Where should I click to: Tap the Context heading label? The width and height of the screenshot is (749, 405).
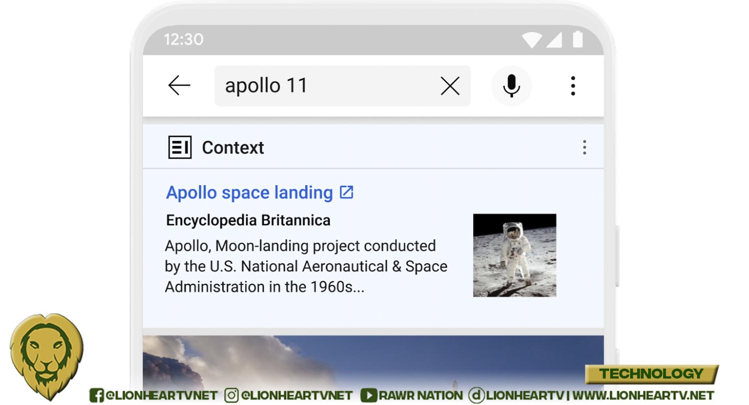click(x=233, y=148)
